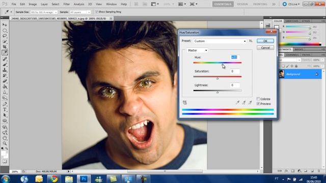This screenshot has height=183, width=326.
Task: Select the Spot Healing Brush tool
Action: 5,59
